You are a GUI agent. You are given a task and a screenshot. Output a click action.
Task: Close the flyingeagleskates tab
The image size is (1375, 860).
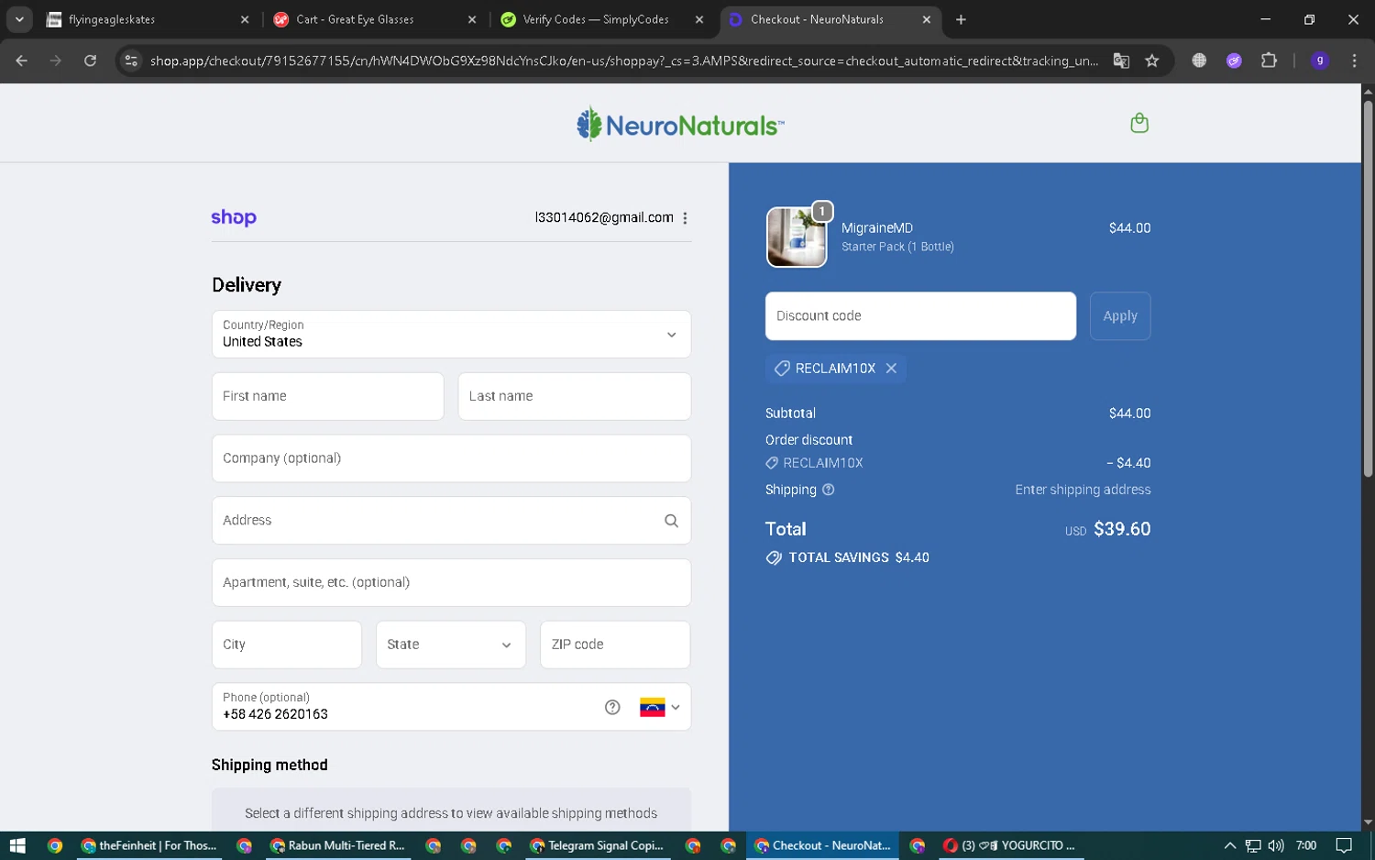[245, 19]
